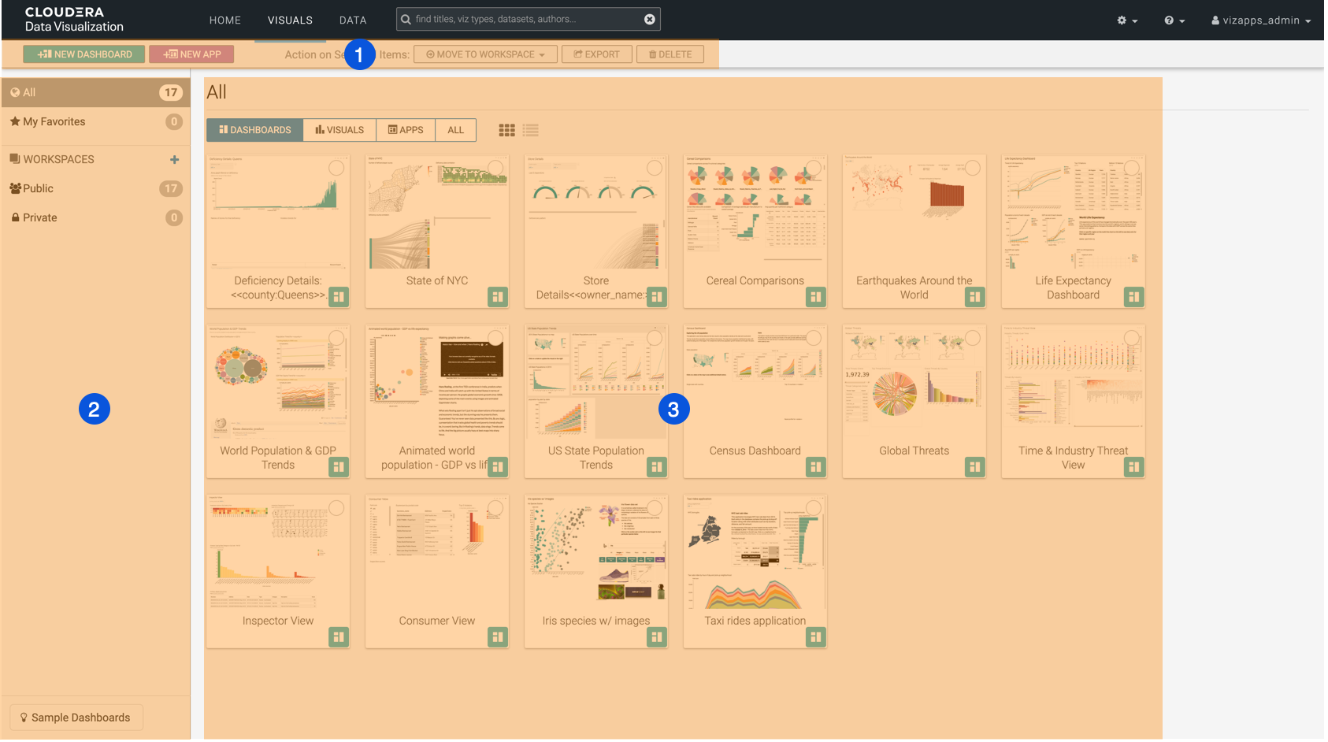
Task: Click the NEW DASHBOARD button
Action: [x=84, y=54]
